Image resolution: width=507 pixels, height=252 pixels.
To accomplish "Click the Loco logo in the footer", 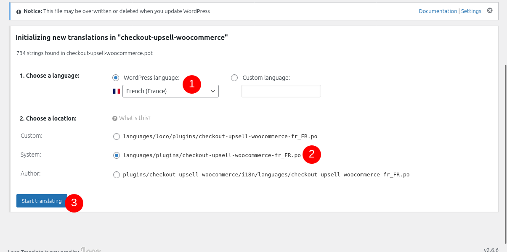I will pyautogui.click(x=90, y=250).
